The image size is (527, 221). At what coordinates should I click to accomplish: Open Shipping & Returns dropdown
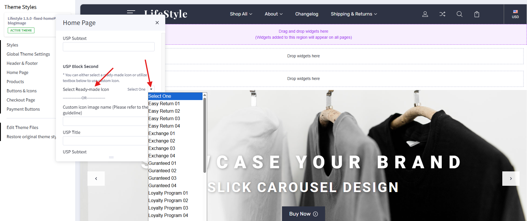point(353,14)
